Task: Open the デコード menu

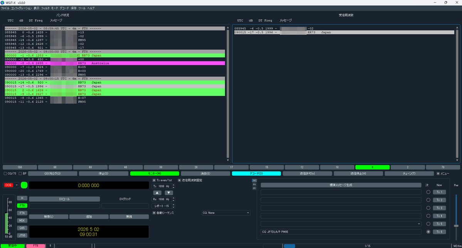Action: point(64,8)
